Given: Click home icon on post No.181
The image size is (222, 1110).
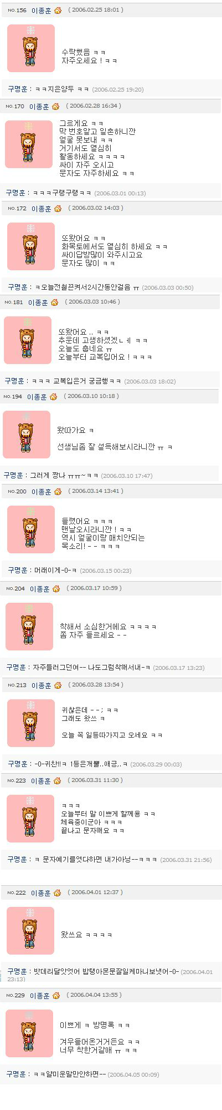Looking at the screenshot, I should tap(54, 302).
